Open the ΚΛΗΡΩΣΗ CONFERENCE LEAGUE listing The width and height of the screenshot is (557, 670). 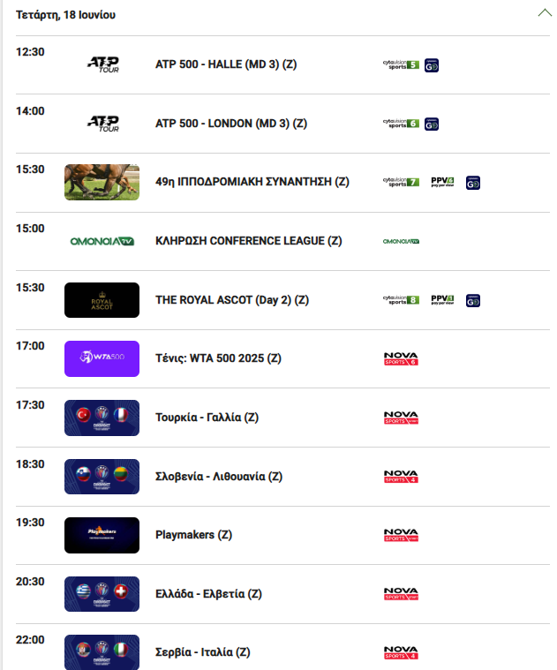click(249, 241)
